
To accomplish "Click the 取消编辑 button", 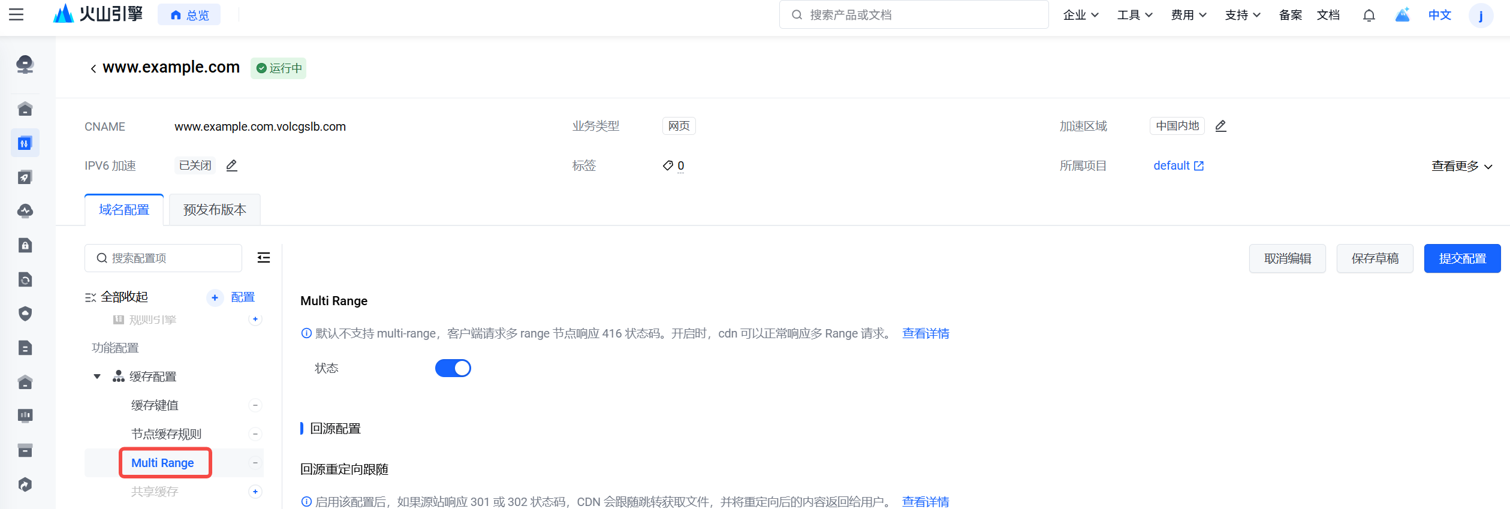I will (x=1288, y=258).
